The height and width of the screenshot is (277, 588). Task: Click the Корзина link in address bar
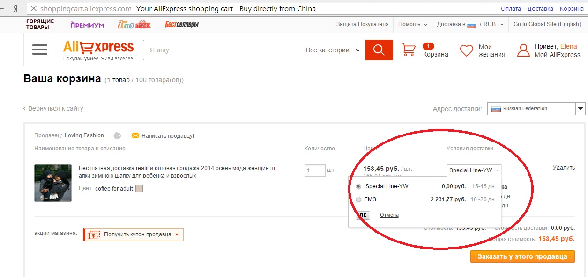click(572, 8)
